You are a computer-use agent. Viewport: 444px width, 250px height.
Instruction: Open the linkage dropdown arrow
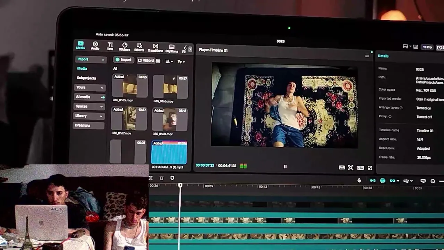pos(398,181)
